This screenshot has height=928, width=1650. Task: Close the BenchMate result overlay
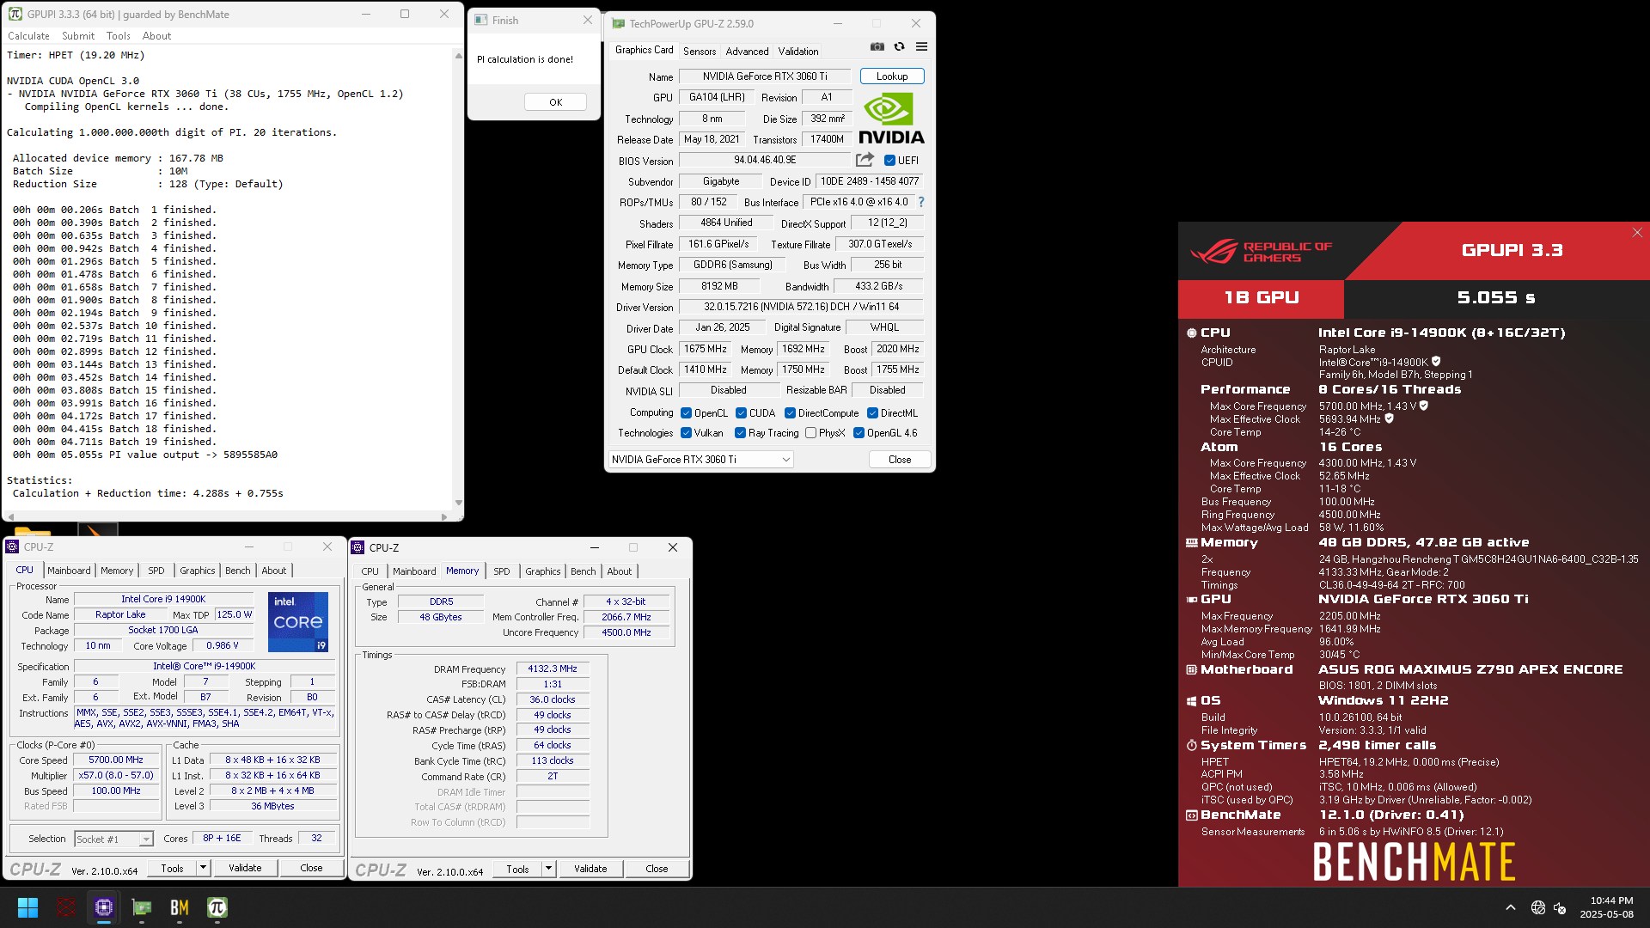pos(1637,233)
